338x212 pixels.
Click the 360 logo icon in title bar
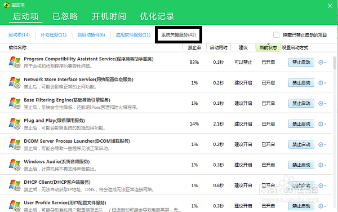point(6,5)
